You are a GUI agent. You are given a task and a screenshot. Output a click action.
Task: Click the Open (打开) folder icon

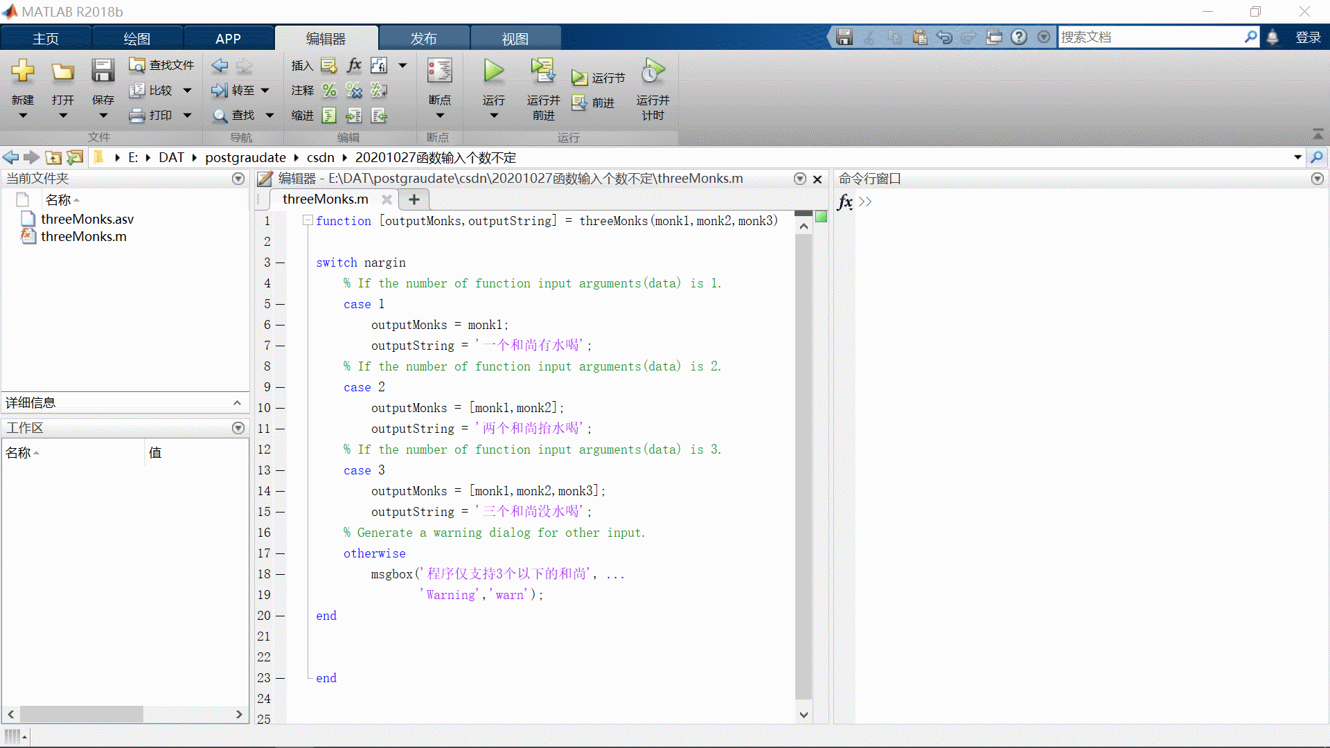pyautogui.click(x=62, y=71)
